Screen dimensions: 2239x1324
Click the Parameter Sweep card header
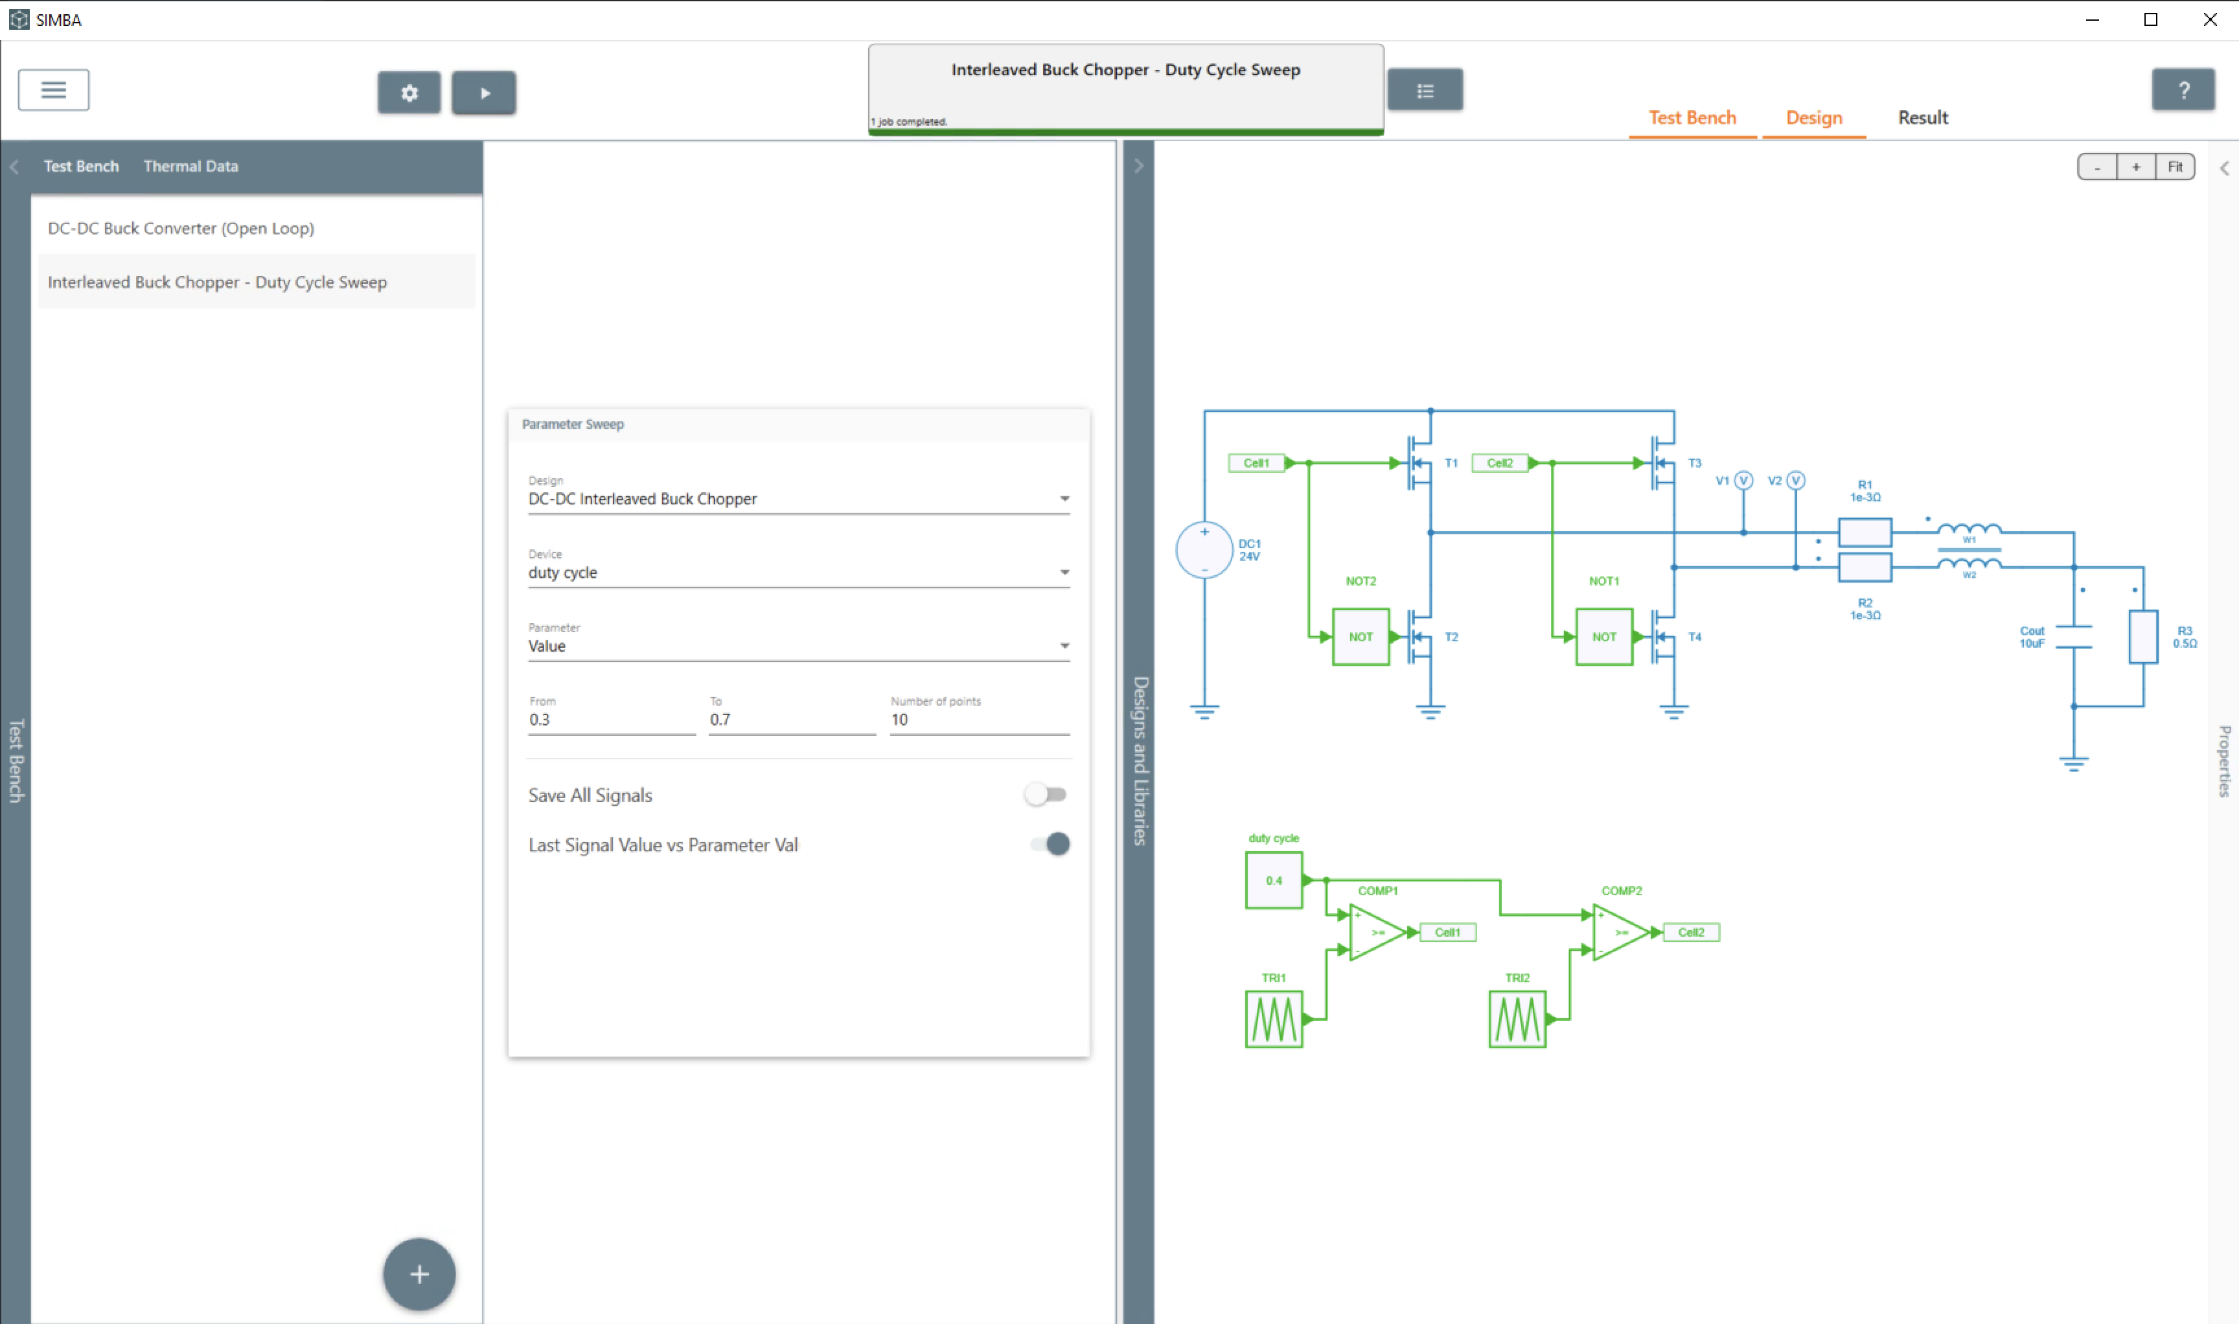click(799, 425)
